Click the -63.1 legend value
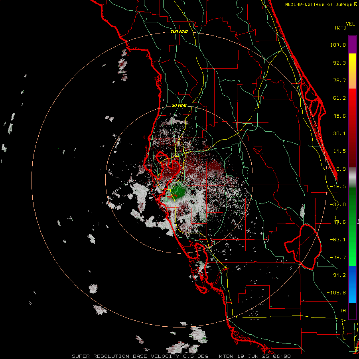Image resolution: width=359 pixels, height=359 pixels. (x=338, y=240)
